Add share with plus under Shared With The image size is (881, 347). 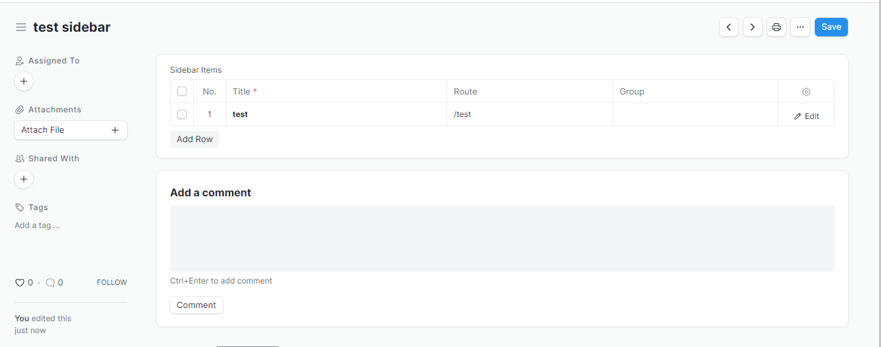tap(24, 179)
